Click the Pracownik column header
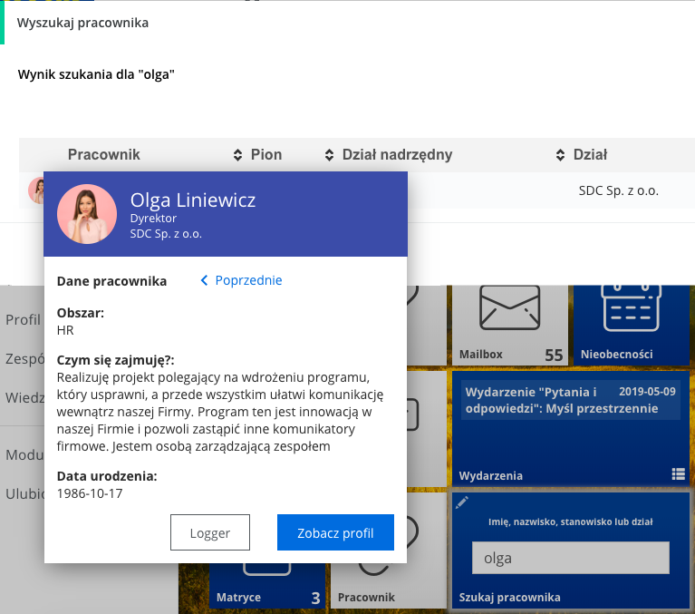The height and width of the screenshot is (614, 695). click(103, 154)
